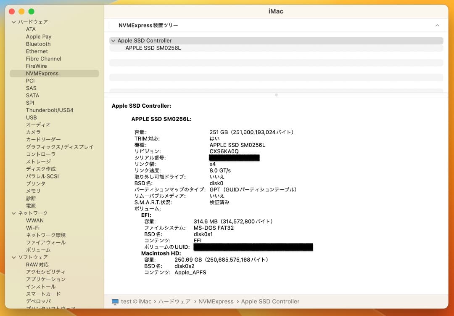The image size is (454, 316).
Task: Select Wi-Fi under the network section
Action: (x=33, y=228)
